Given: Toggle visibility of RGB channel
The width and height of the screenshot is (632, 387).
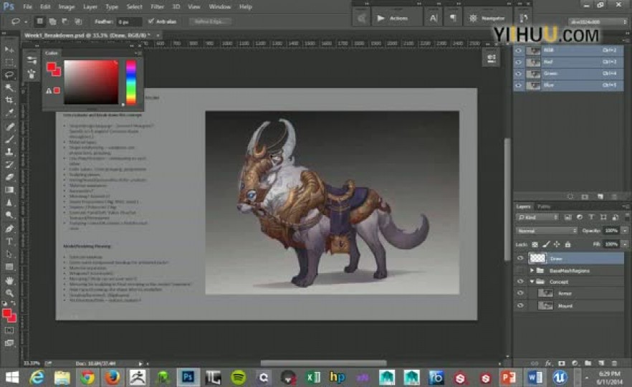Looking at the screenshot, I should click(x=519, y=50).
